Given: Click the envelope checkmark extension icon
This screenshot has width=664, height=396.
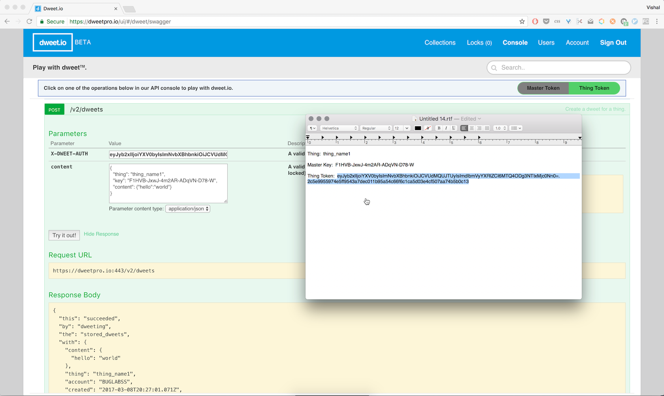Looking at the screenshot, I should pos(590,21).
